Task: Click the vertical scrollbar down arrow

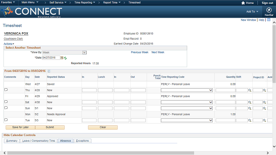Action: pos(274,146)
